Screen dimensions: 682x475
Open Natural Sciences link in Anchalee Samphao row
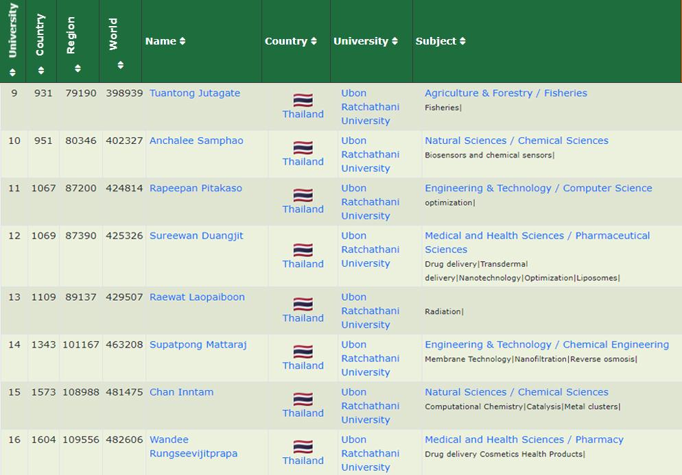pyautogui.click(x=516, y=141)
